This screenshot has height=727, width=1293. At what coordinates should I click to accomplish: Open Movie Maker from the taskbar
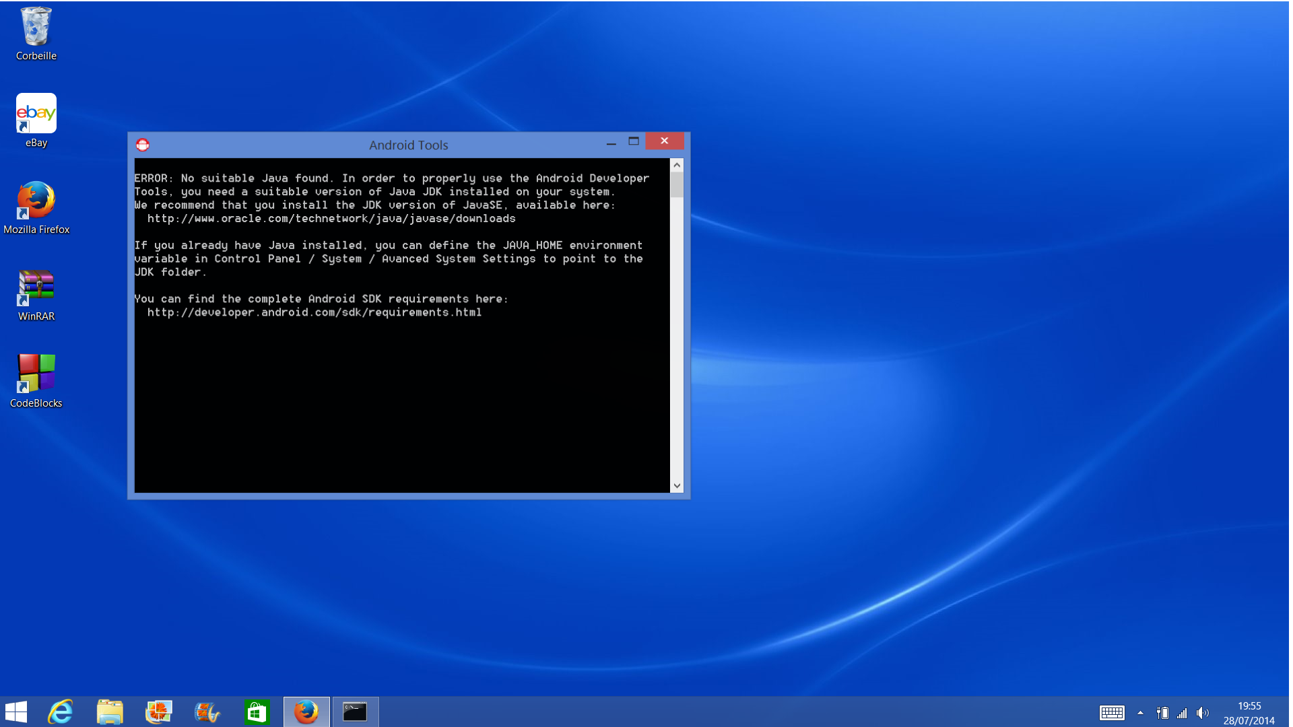tap(208, 712)
